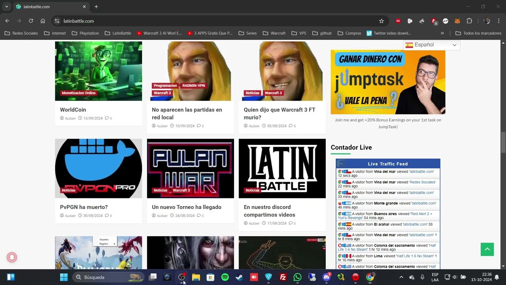The image size is (506, 285).
Task: Click the RADMIN-VPN category tag
Action: coord(194,85)
